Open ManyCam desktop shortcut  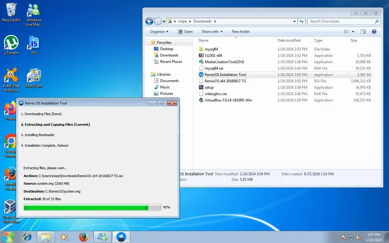pyautogui.click(x=34, y=78)
